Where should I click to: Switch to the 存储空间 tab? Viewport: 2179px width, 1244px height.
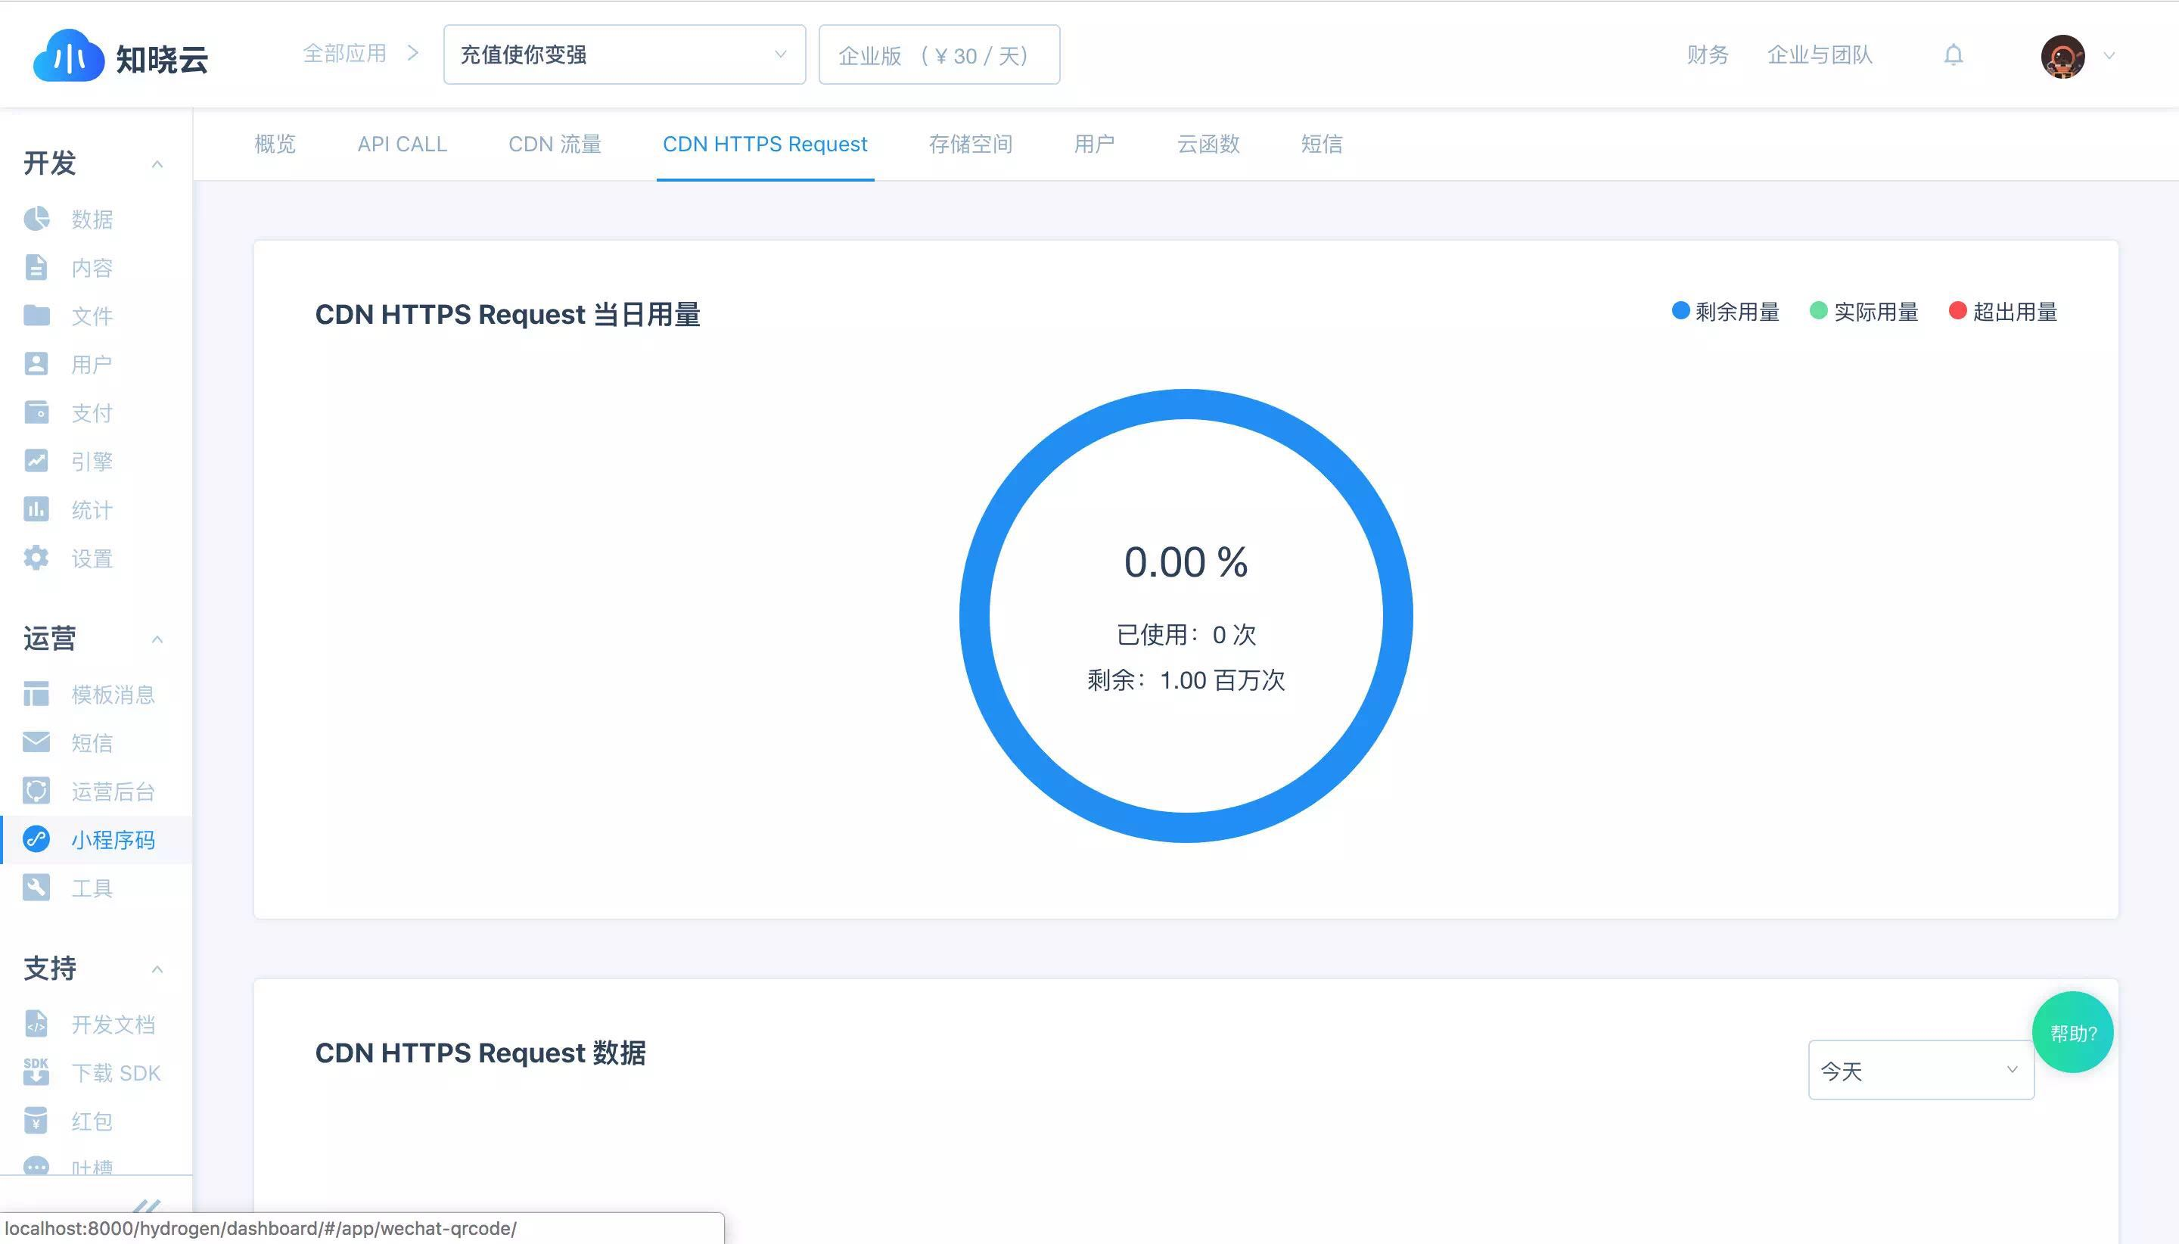(971, 145)
